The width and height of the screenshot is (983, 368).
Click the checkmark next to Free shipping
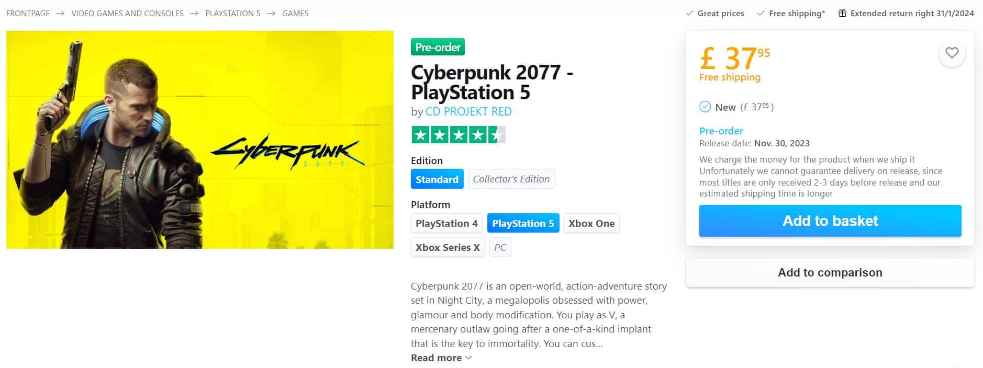(761, 13)
